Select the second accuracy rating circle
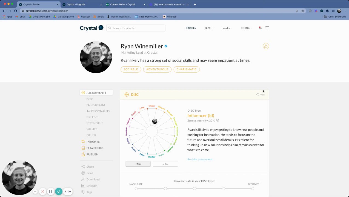349x197 pixels. (165, 189)
